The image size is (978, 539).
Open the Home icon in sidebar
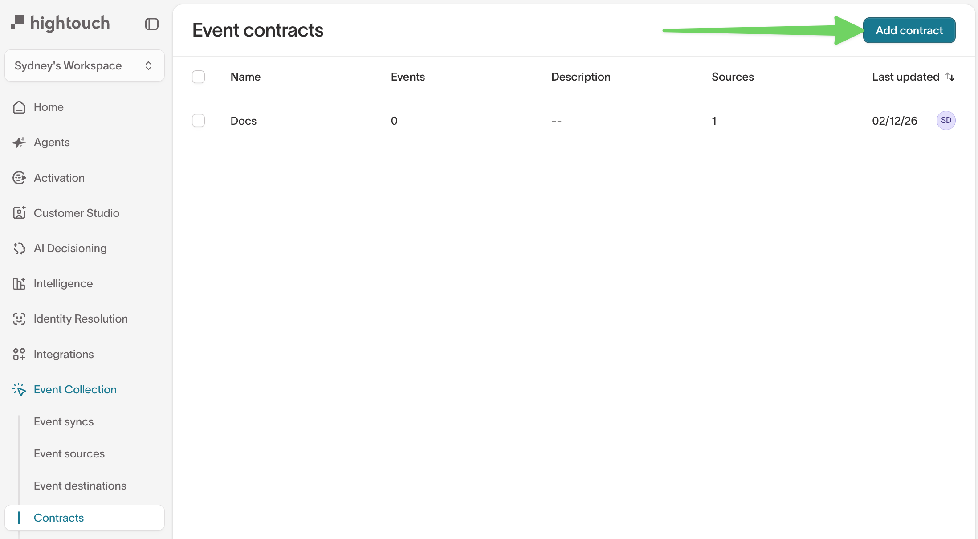pos(19,107)
